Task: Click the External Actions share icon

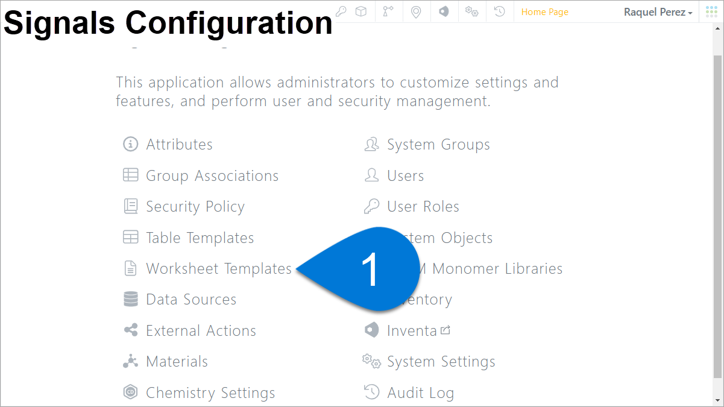Action: (130, 330)
